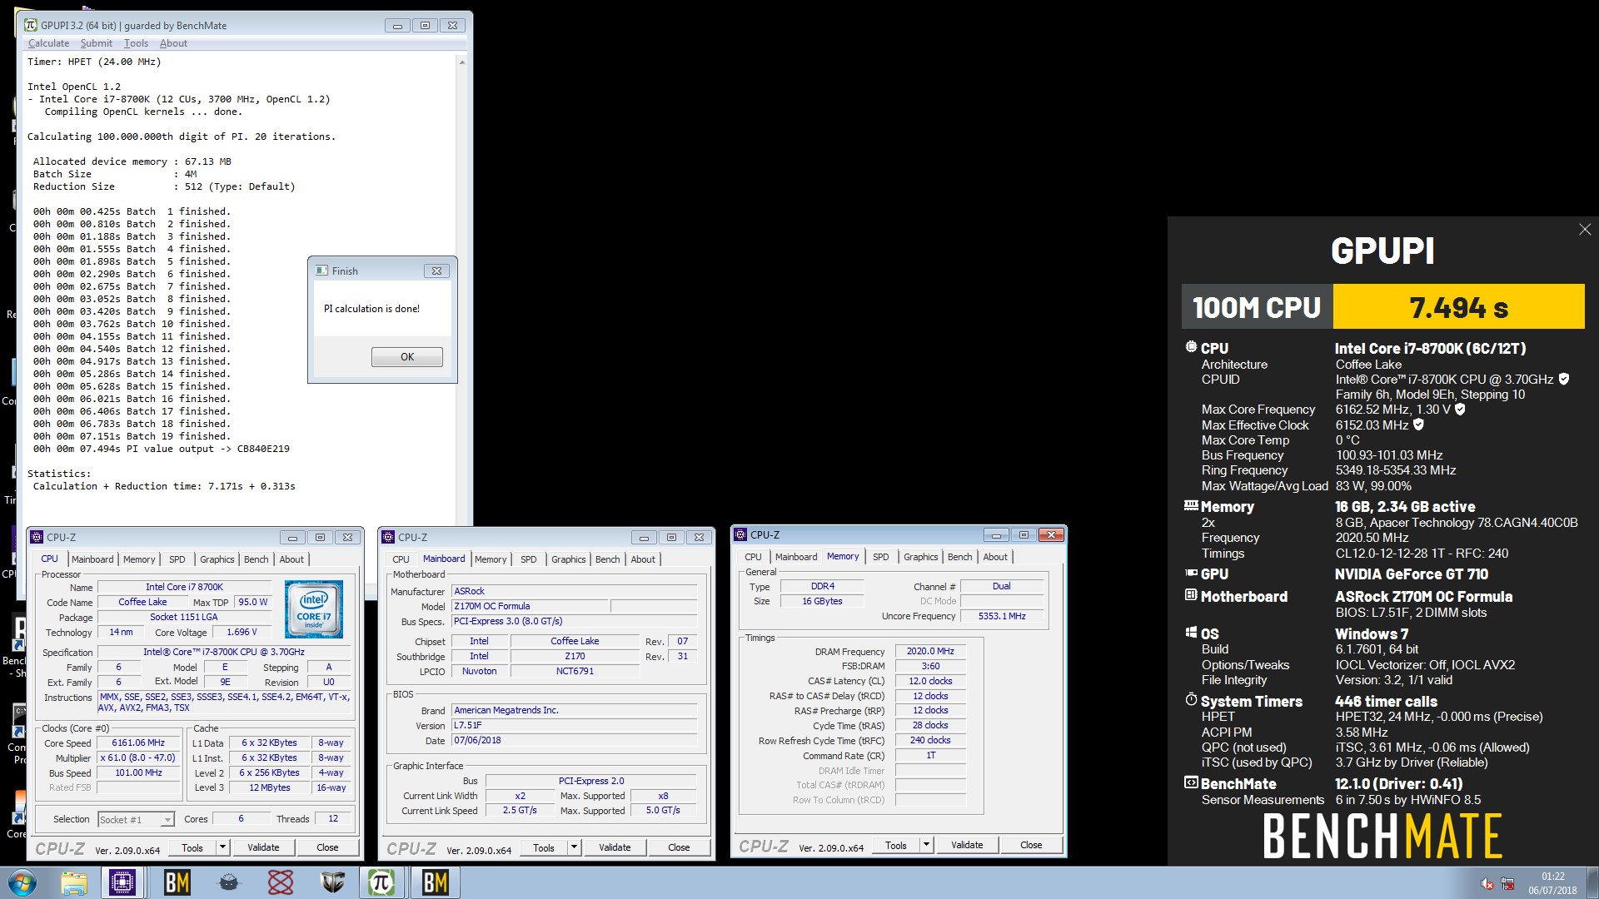The image size is (1599, 899).
Task: Click CPU-Z title icon of Mainboard window
Action: click(x=388, y=537)
